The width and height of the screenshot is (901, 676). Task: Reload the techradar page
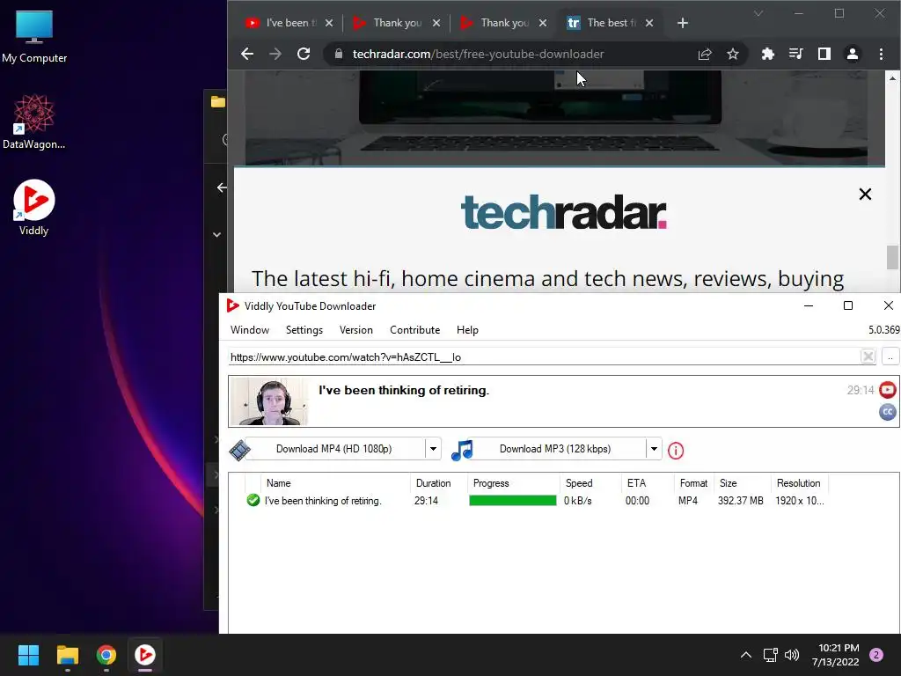click(x=304, y=54)
